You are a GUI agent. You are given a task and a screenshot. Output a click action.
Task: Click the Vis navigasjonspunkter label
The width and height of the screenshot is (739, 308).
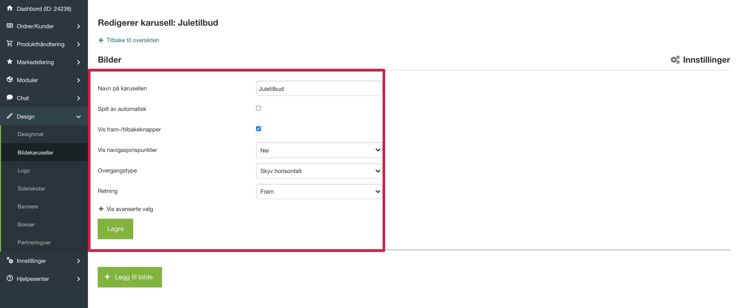tap(127, 150)
